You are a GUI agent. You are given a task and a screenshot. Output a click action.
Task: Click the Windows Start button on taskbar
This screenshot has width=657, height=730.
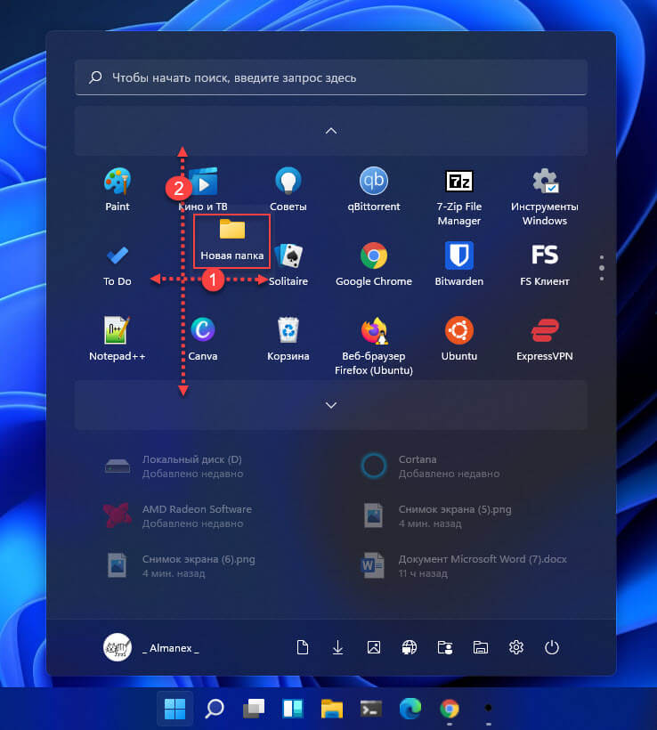(175, 709)
